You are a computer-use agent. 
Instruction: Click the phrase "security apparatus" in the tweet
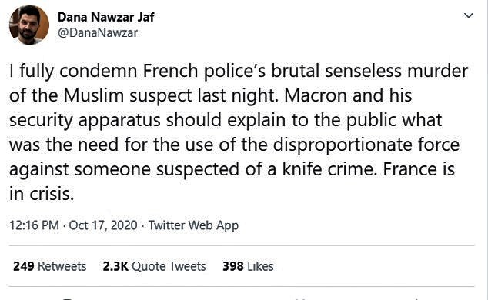click(85, 121)
